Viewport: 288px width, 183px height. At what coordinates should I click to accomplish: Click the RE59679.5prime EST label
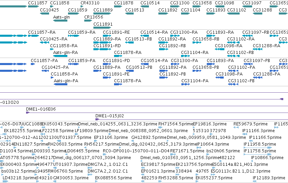pos(250,124)
